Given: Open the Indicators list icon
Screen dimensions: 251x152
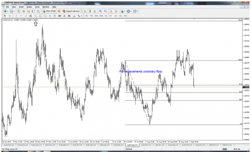Looking at the screenshot, I should click(122, 11).
